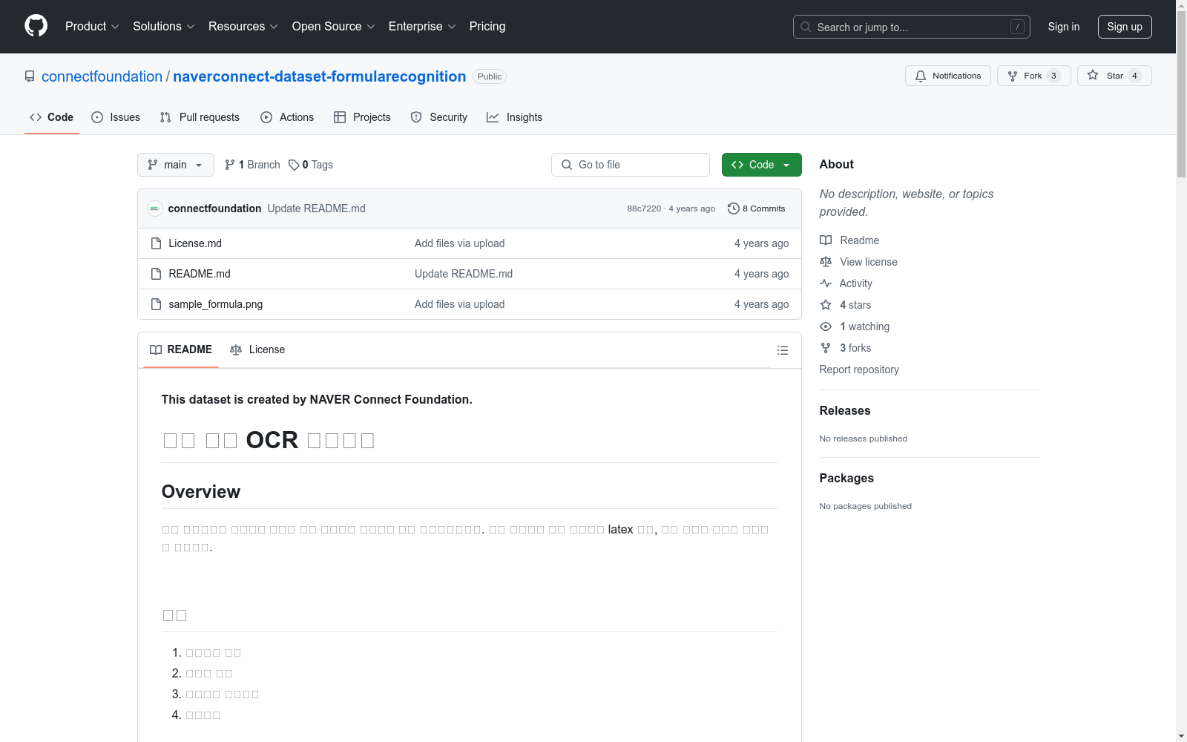Open the green Code dropdown button
This screenshot has height=742, width=1187.
tap(761, 165)
